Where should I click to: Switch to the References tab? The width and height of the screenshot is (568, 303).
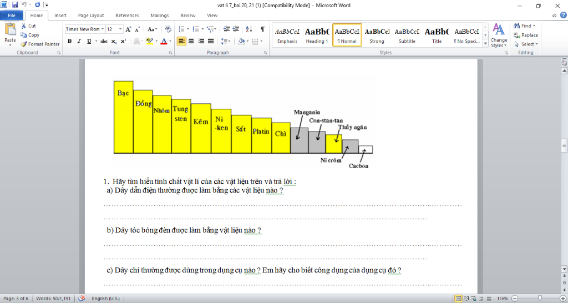pos(127,16)
